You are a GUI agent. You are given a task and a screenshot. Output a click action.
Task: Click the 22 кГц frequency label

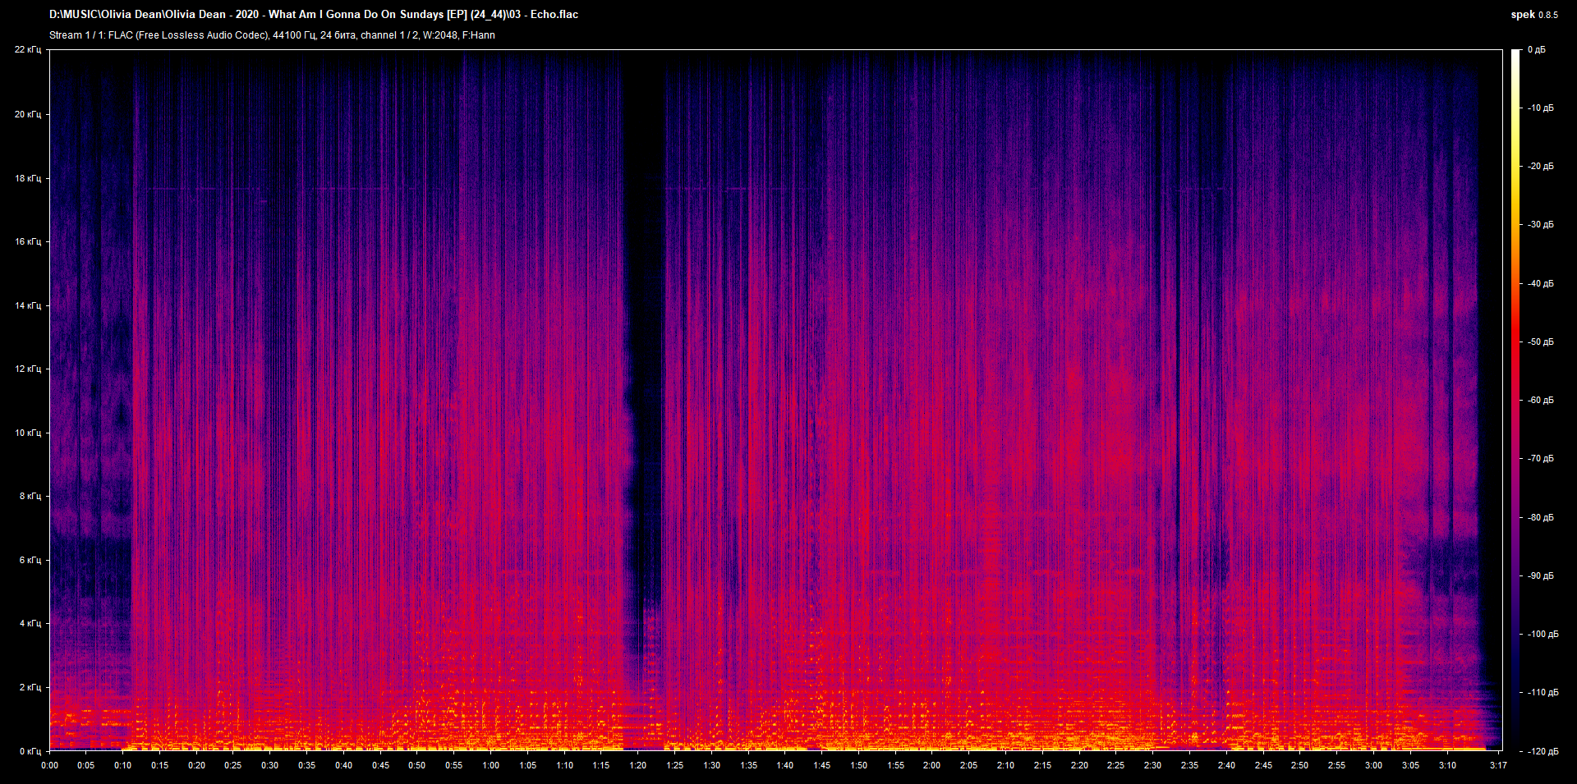click(x=28, y=50)
